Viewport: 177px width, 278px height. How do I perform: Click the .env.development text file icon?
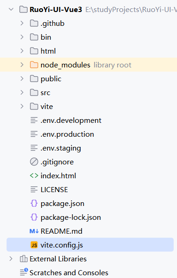[34, 120]
